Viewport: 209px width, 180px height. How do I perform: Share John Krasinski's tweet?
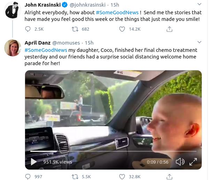coord(169,29)
